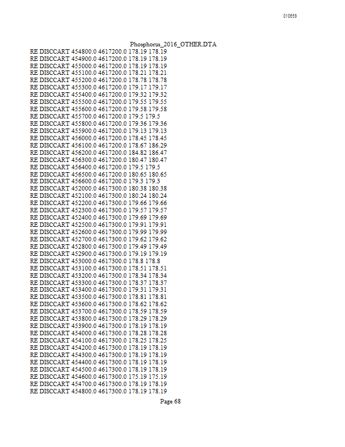Click the last row 454800.0 4617300.0
Image resolution: width=345 pixels, height=447 pixels.
click(x=98, y=391)
